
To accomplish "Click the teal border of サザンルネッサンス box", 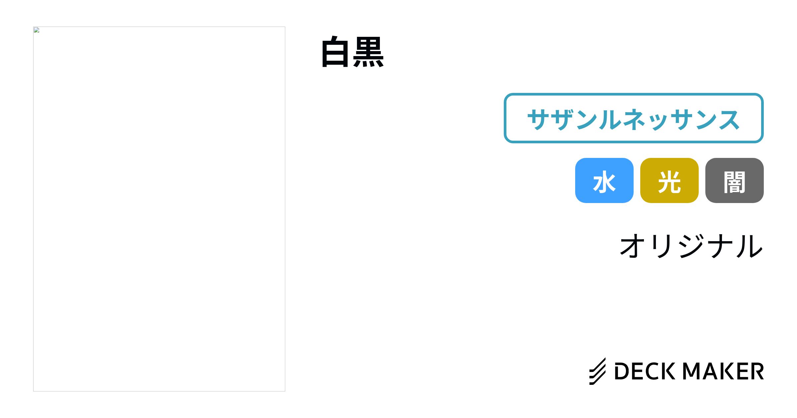I will pyautogui.click(x=634, y=95).
